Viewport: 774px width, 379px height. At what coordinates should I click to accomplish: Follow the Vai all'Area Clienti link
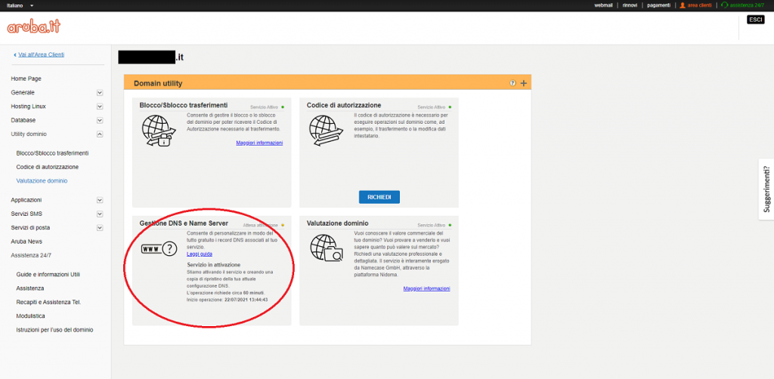click(41, 54)
